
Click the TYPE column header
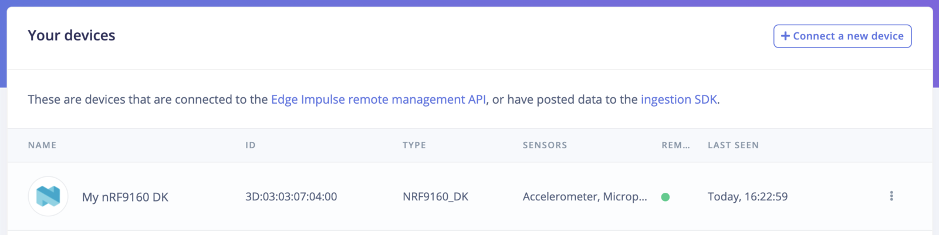(414, 145)
